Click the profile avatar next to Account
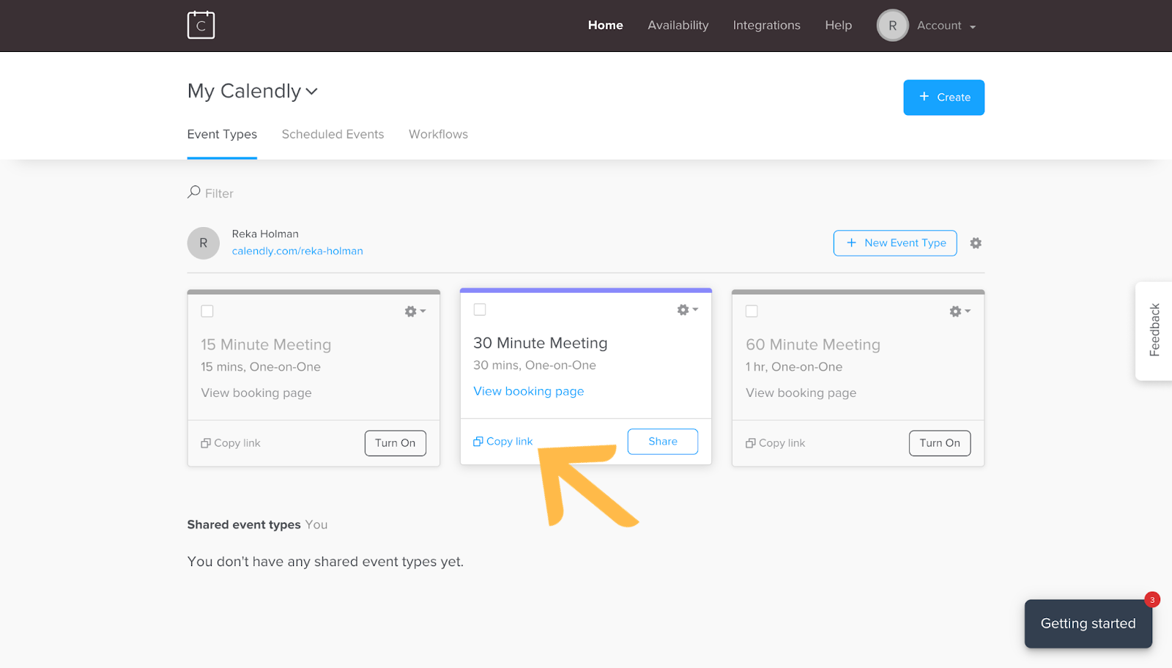Screen dimensions: 1172x668 point(892,25)
